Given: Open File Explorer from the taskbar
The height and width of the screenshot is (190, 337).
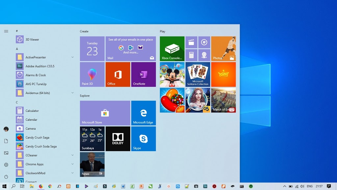Looking at the screenshot, I should pos(32,186).
